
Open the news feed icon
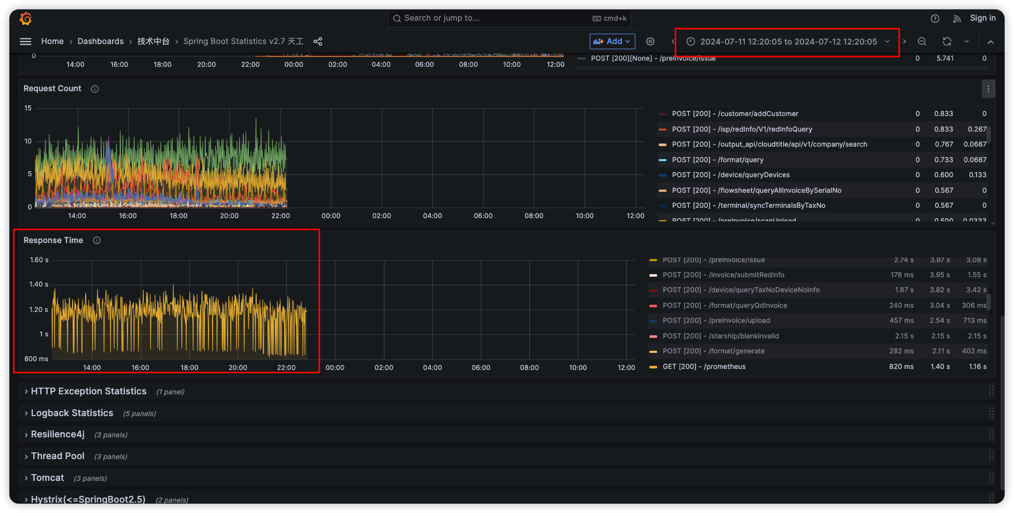tap(956, 19)
